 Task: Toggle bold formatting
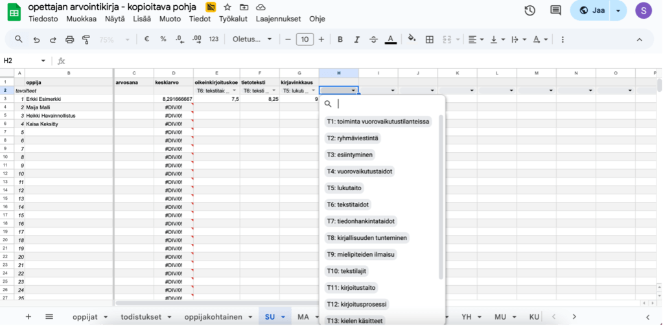coord(340,39)
